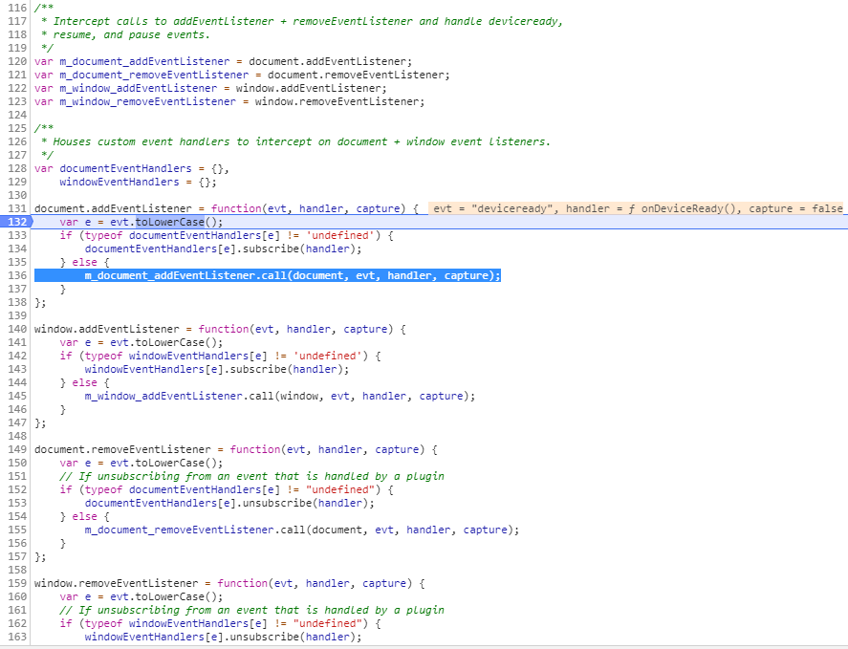Click variable m_document_removeEventListener on line 121

(154, 75)
